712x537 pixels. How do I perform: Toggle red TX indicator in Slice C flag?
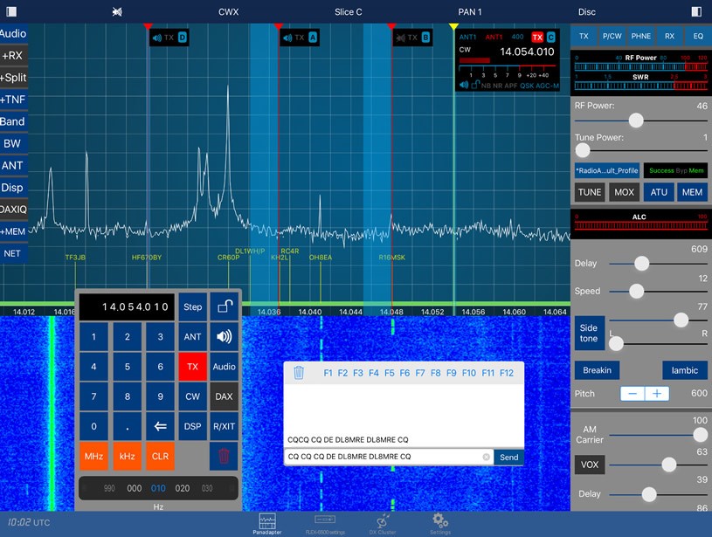point(537,38)
